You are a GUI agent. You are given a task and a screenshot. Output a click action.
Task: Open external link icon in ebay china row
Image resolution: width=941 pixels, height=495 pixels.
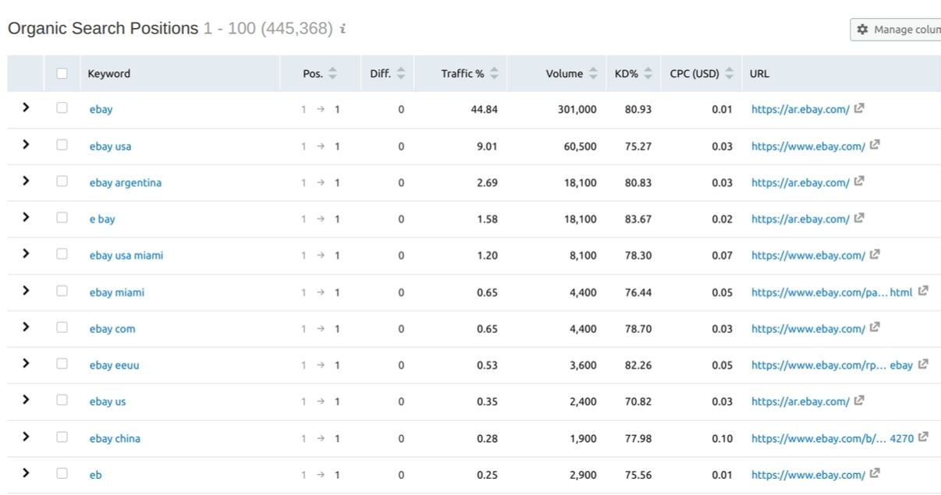point(923,437)
